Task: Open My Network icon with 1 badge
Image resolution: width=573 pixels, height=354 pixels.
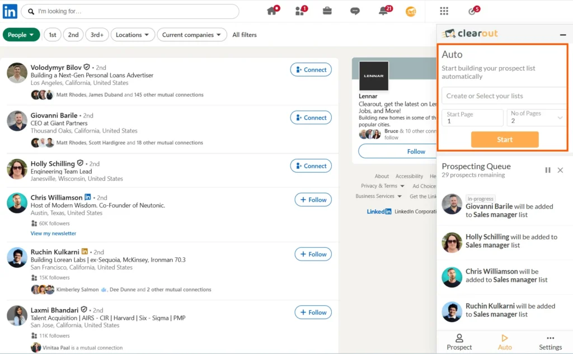Action: (x=300, y=11)
